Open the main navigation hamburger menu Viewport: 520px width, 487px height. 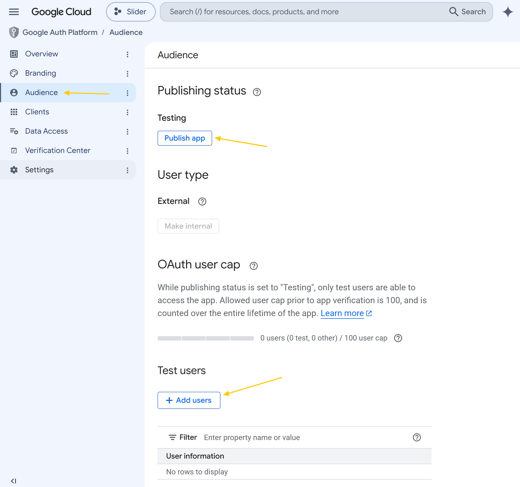tap(14, 12)
